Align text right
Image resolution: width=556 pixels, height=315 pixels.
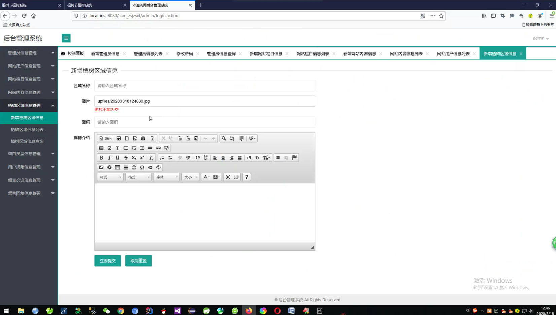click(x=232, y=157)
